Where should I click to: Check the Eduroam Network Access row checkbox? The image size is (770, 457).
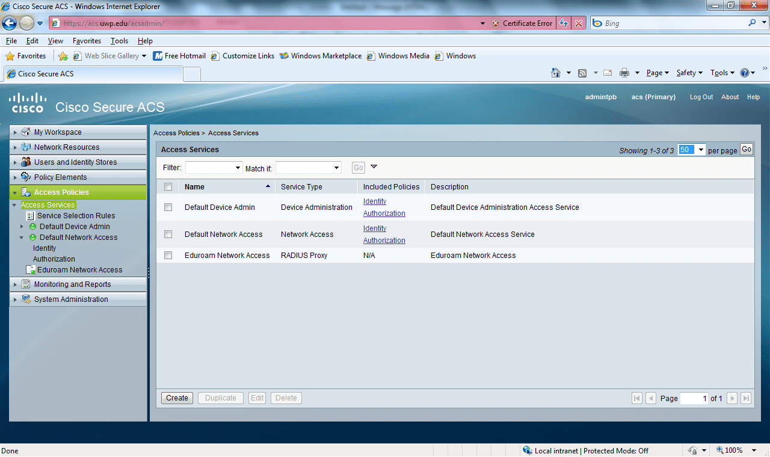[x=168, y=256]
